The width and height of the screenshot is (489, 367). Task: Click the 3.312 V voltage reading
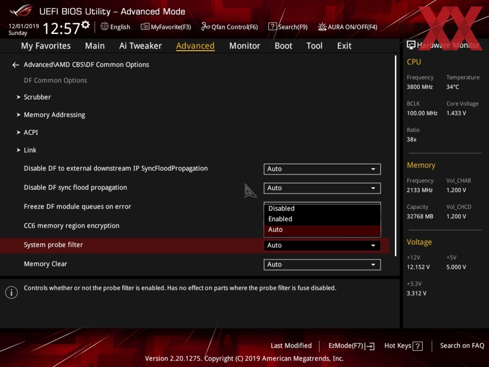click(x=416, y=294)
